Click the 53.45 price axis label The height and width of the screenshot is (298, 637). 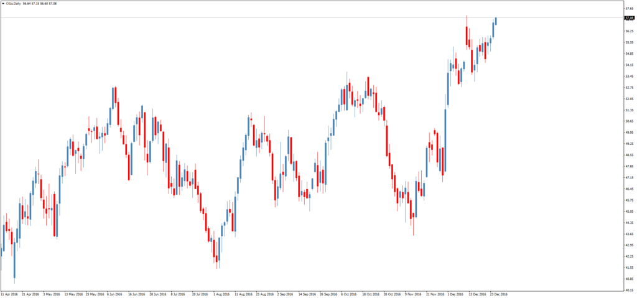point(630,76)
